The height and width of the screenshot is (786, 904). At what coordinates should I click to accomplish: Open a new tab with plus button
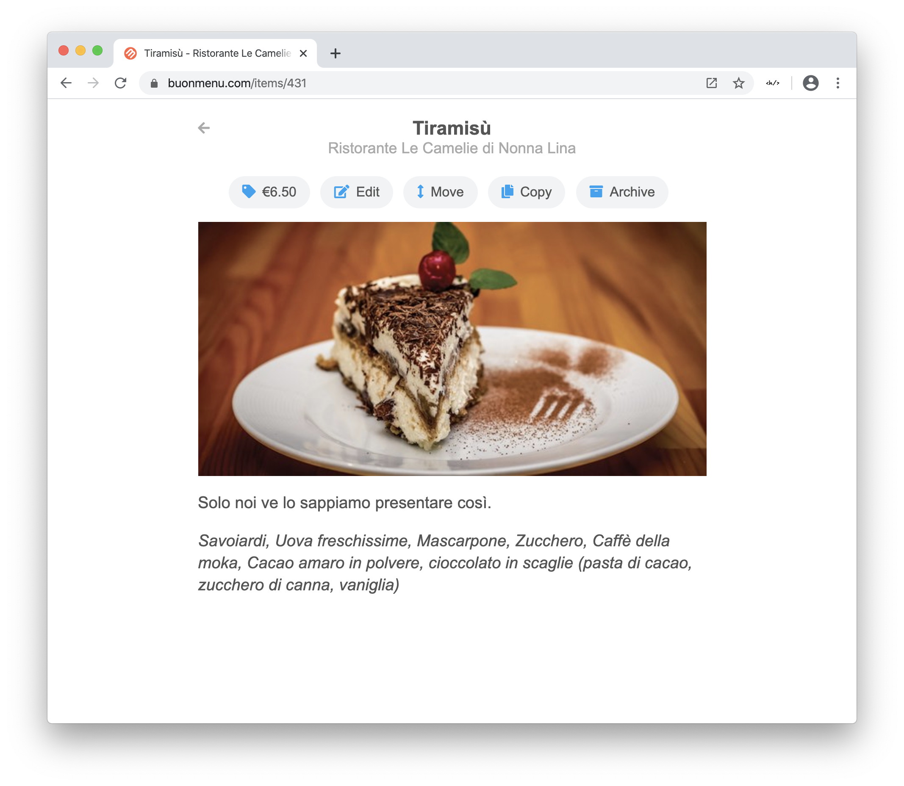point(335,53)
